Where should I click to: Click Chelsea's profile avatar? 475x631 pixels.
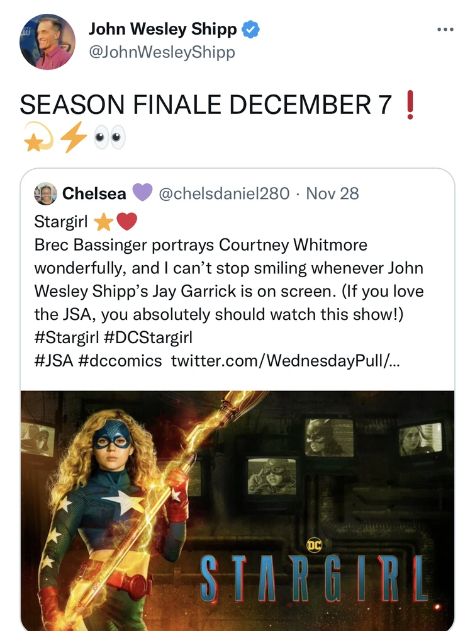coord(44,193)
